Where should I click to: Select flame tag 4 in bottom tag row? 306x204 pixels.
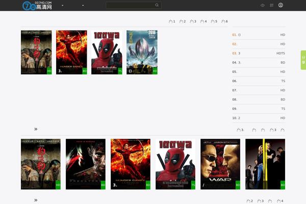point(280,201)
